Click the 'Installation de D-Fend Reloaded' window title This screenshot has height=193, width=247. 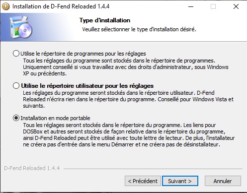pos(61,6)
